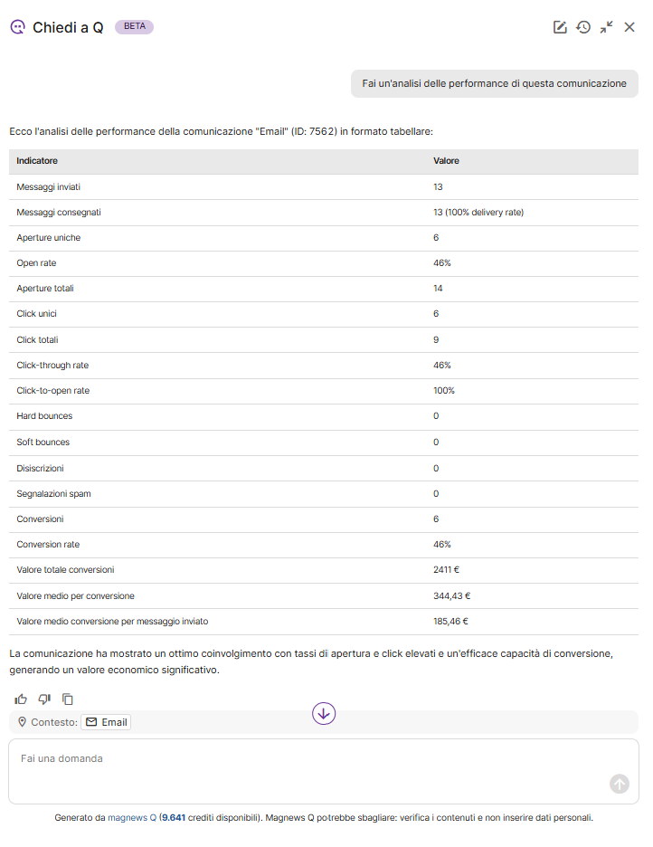Open the conversation history clock icon

[x=583, y=27]
